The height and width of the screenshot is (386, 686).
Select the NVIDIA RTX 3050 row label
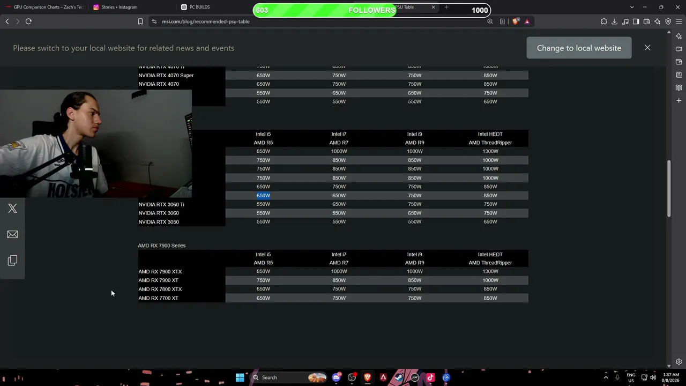point(159,222)
